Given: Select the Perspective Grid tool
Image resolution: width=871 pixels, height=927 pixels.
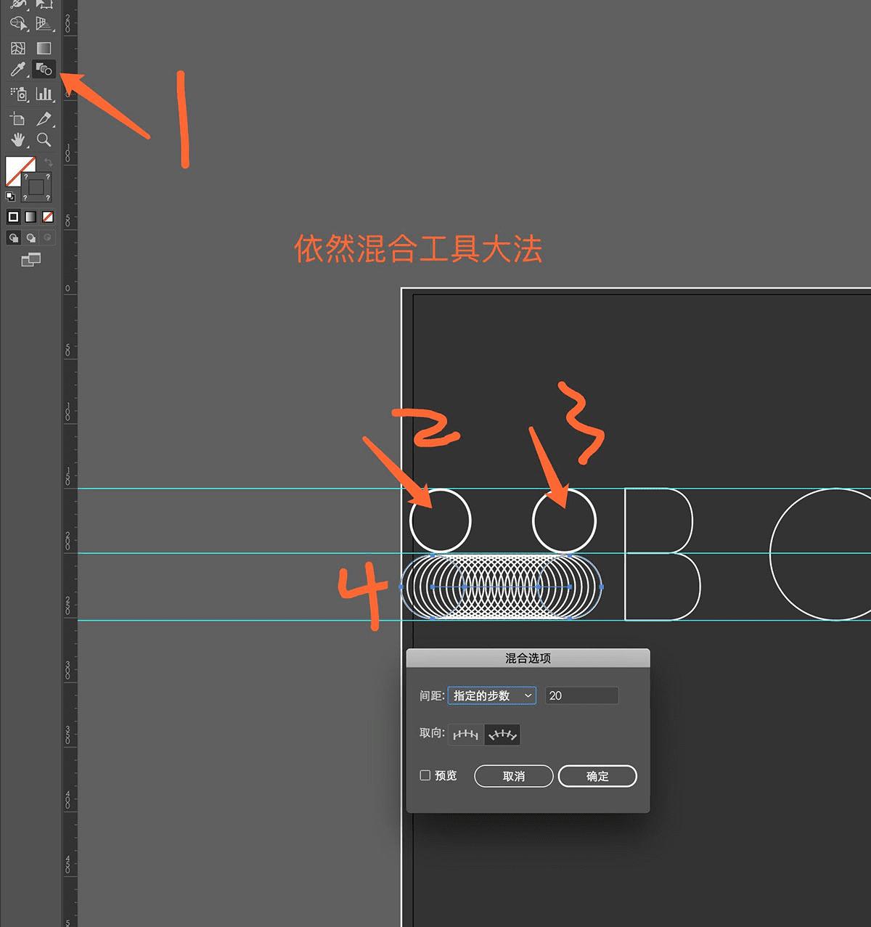Looking at the screenshot, I should 44,23.
